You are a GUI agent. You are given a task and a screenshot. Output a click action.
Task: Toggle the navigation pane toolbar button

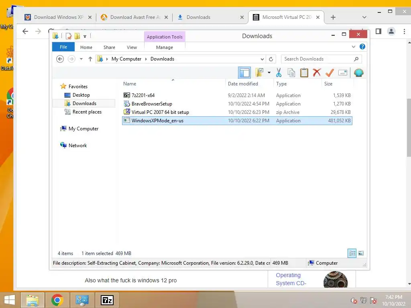(x=244, y=73)
